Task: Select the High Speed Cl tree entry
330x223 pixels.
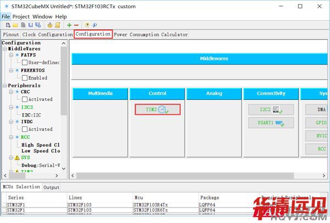Action: tap(41, 145)
